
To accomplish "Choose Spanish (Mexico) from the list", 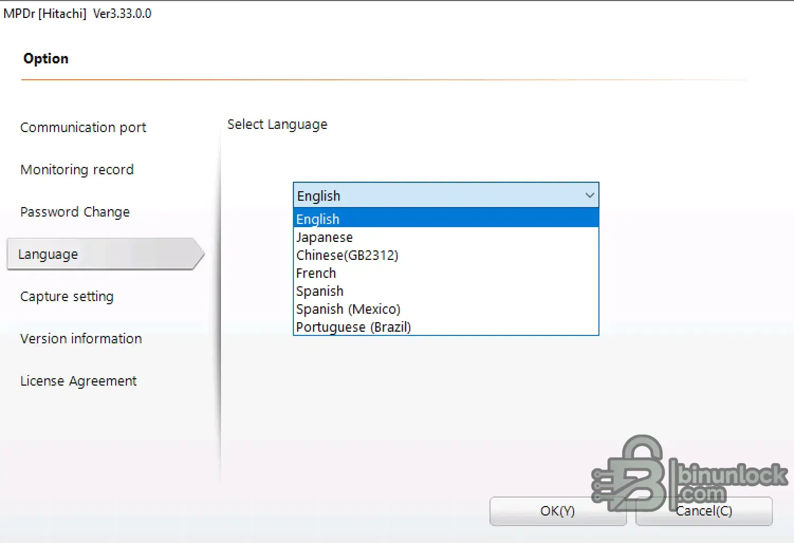I will click(x=446, y=309).
